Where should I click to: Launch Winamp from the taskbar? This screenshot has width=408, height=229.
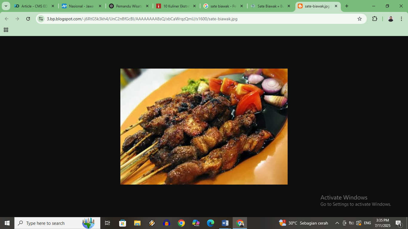[152, 223]
